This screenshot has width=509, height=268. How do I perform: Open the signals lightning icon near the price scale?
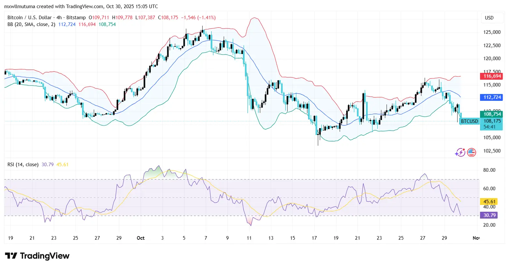coord(460,152)
